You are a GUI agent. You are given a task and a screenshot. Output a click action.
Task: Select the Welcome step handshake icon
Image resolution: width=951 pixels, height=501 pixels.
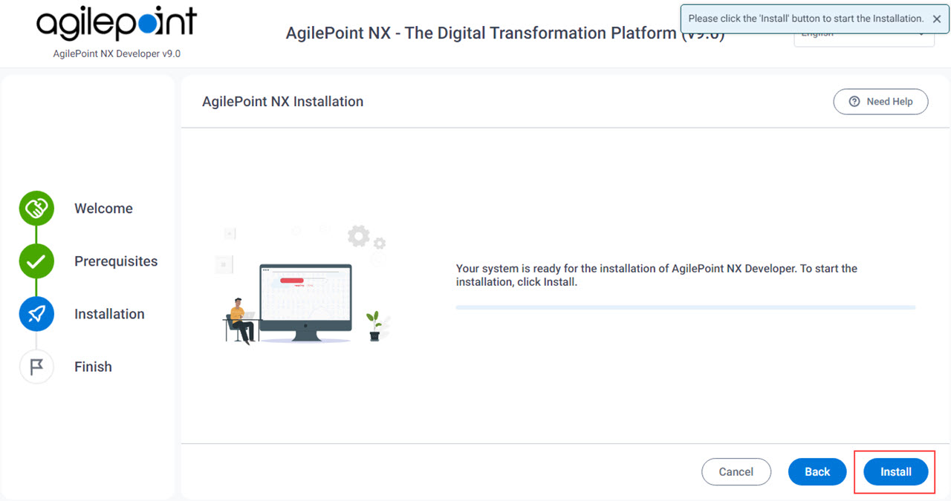[x=36, y=209]
